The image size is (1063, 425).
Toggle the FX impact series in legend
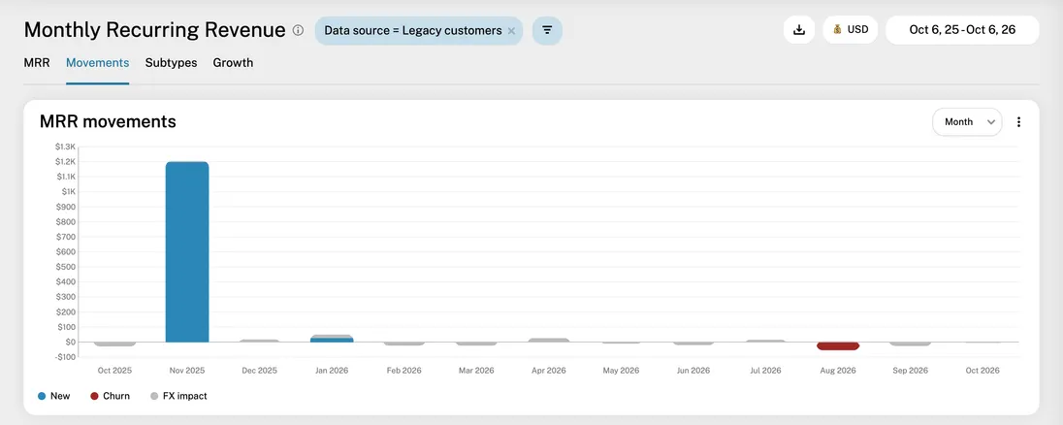(178, 396)
